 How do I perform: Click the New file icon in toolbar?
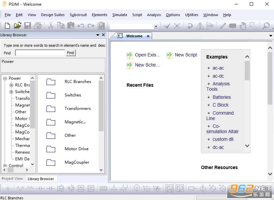[7, 26]
